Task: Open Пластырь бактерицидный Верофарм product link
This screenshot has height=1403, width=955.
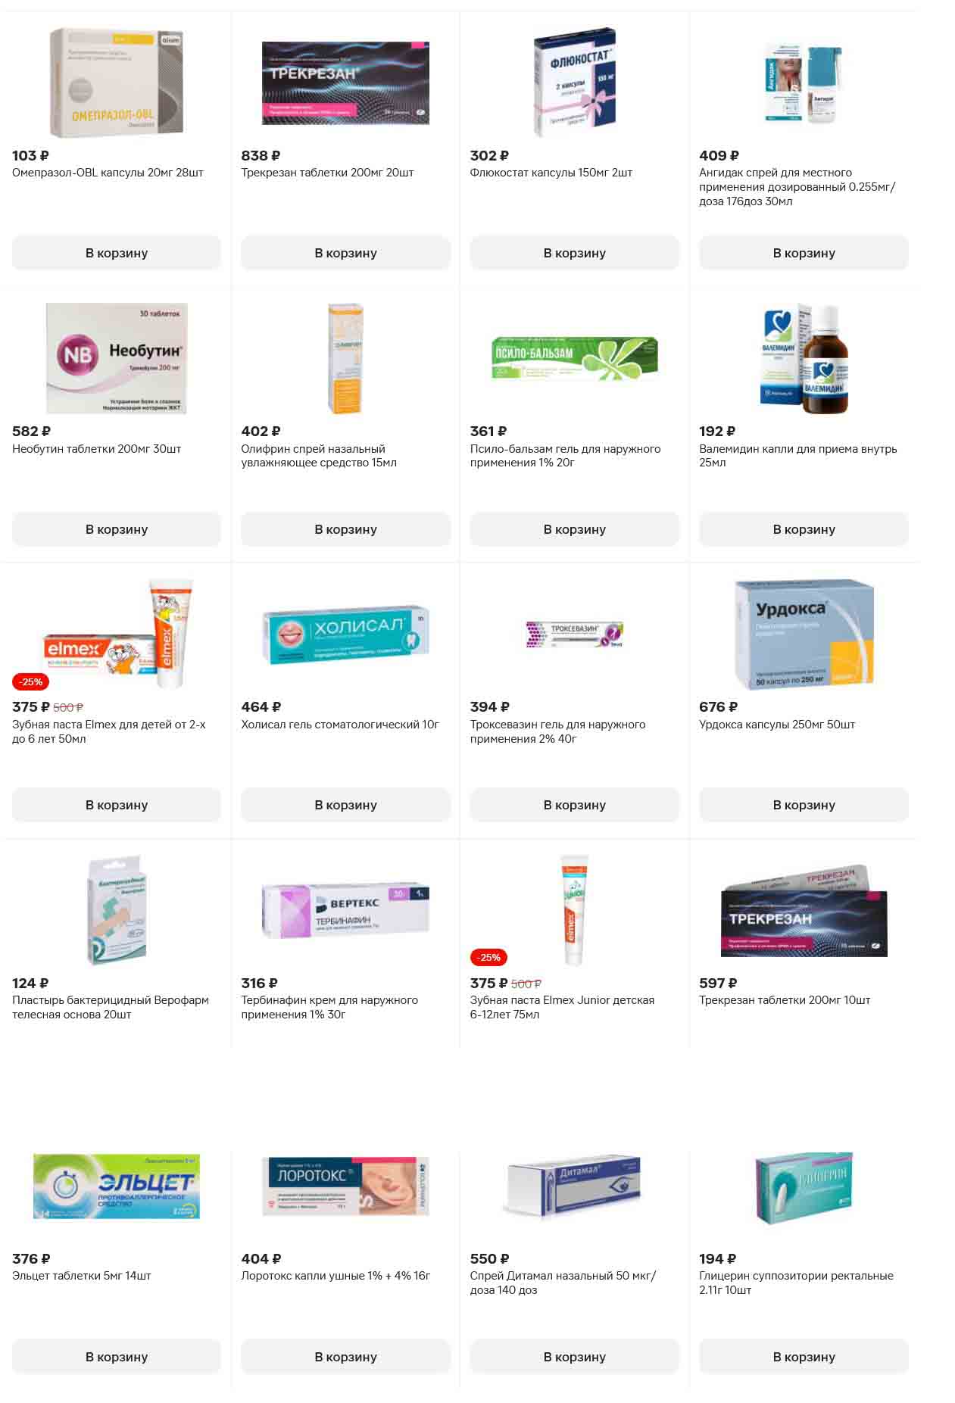Action: tap(111, 1007)
